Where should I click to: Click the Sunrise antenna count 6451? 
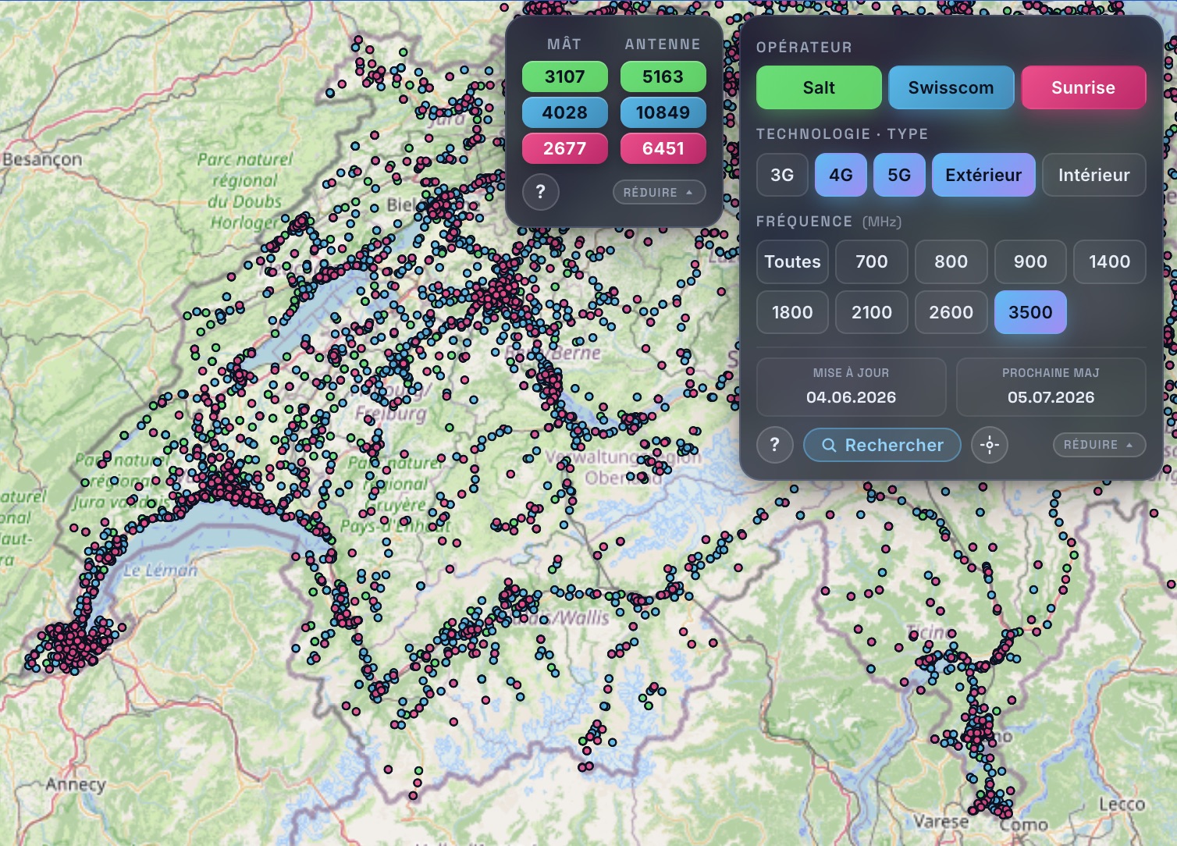click(663, 148)
